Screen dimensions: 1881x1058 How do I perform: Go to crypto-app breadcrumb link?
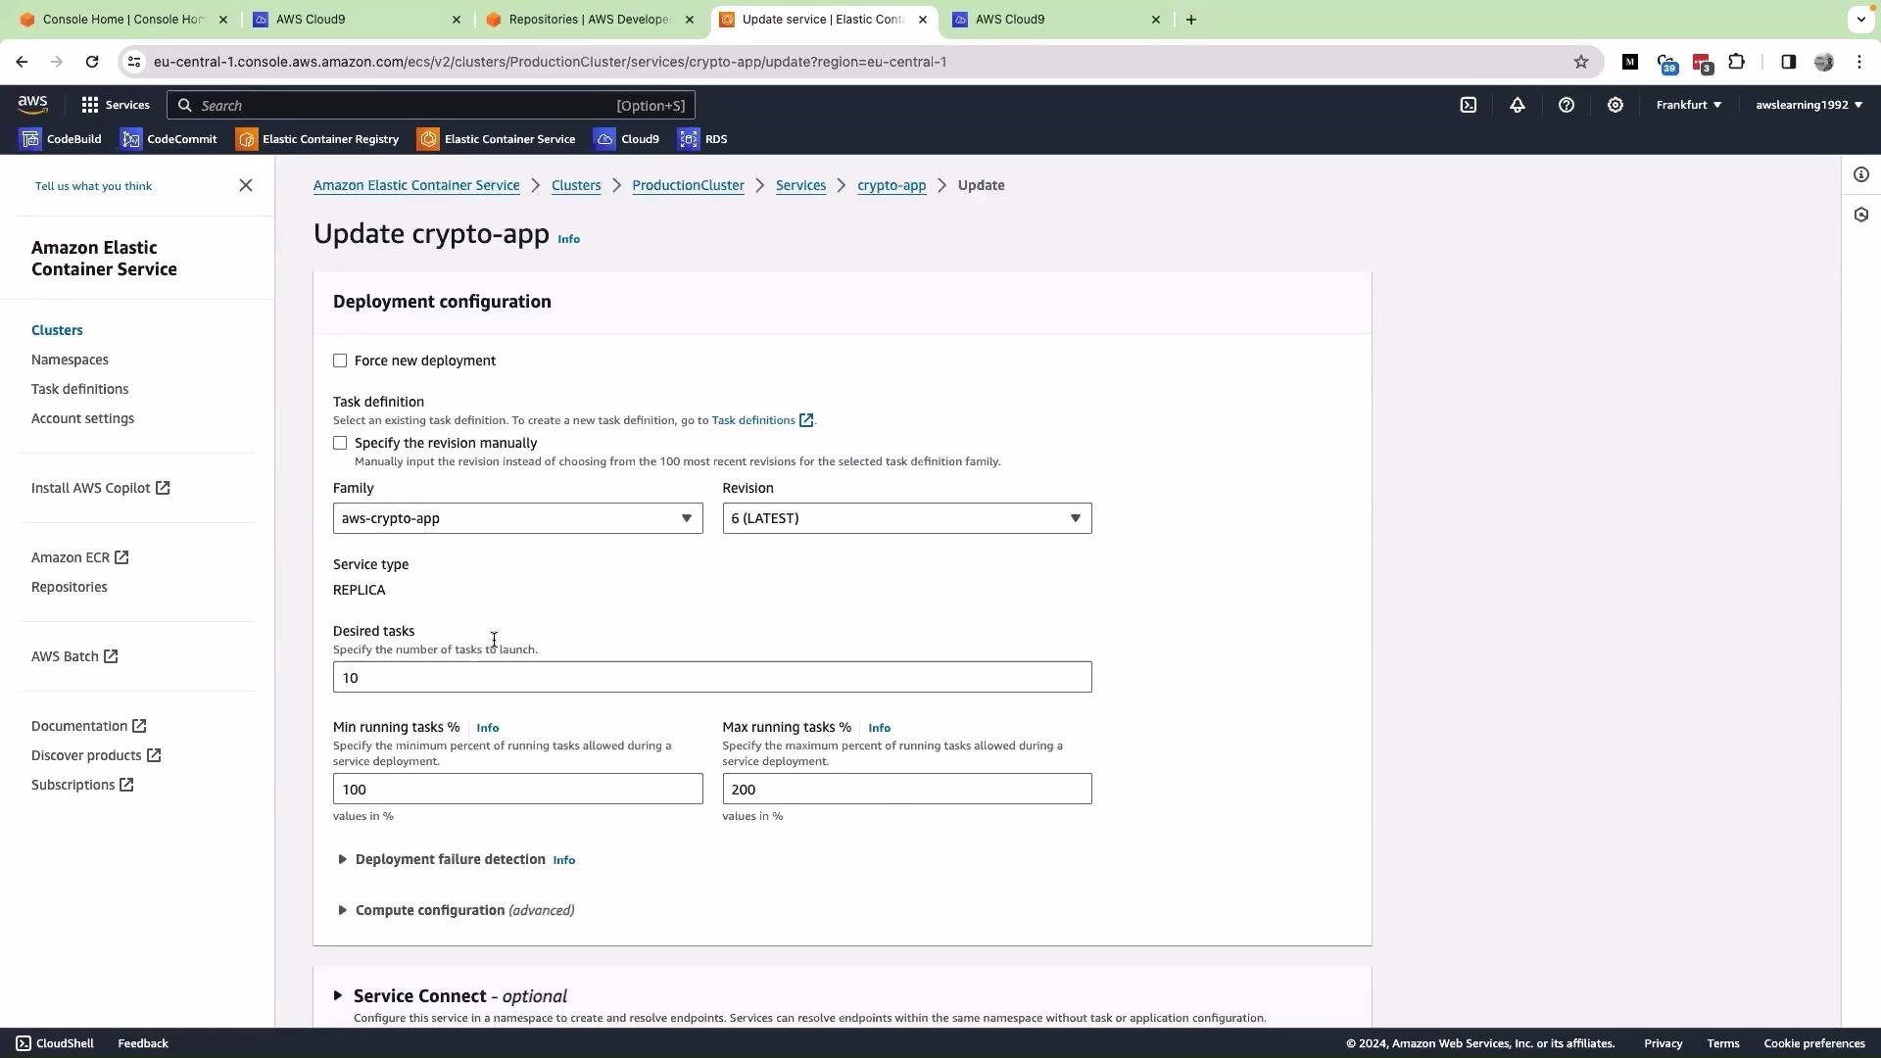[892, 185]
